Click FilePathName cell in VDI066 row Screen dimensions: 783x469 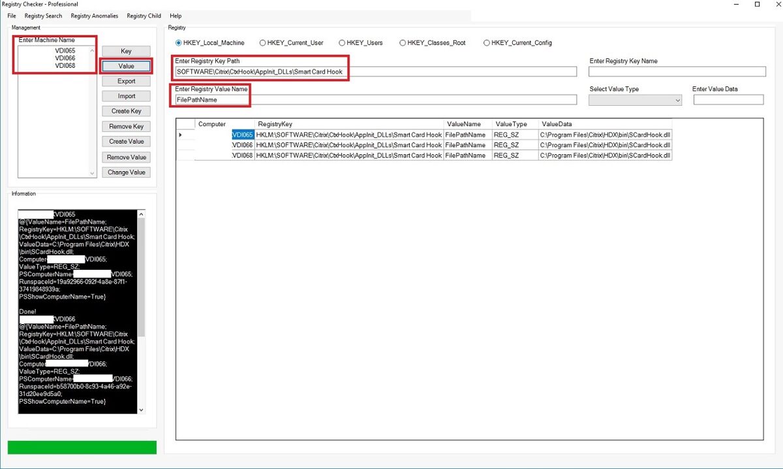coord(468,145)
